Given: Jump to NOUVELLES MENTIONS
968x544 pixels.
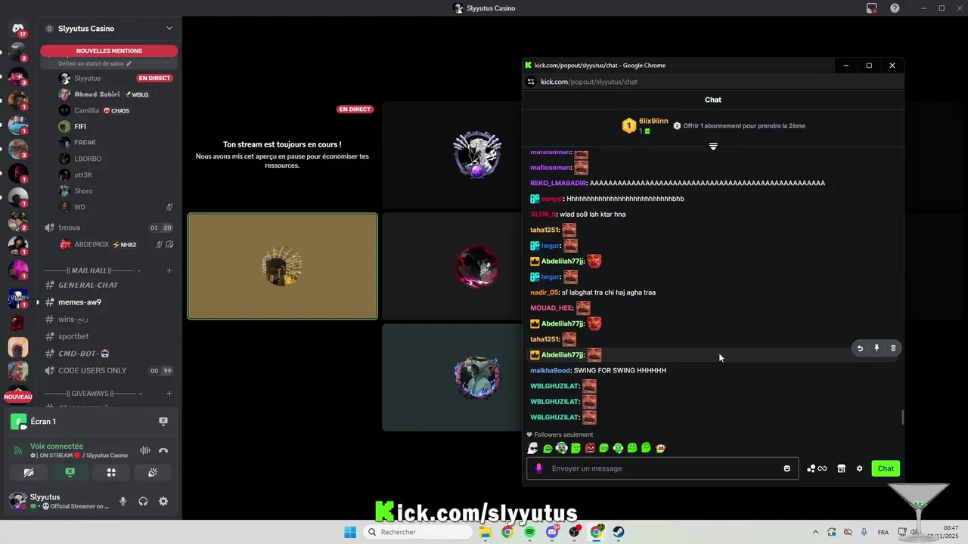Looking at the screenshot, I should pyautogui.click(x=109, y=51).
